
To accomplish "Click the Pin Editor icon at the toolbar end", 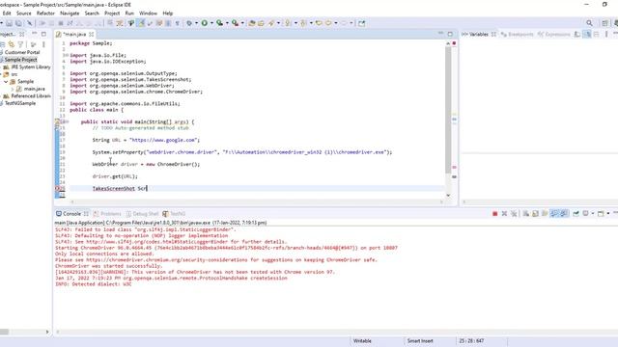I will point(361,23).
